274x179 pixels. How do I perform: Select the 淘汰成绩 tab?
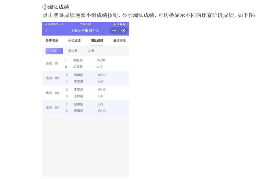pyautogui.click(x=97, y=41)
